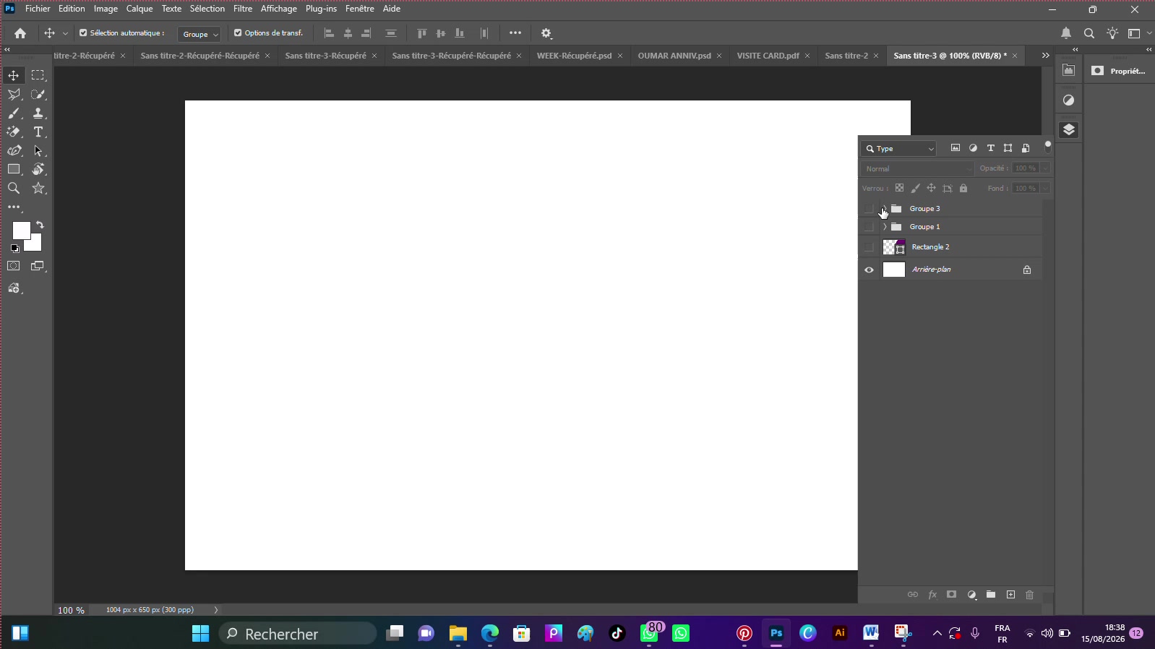The image size is (1155, 649).
Task: Show the Groupe 3 layer visibility
Action: (869, 209)
